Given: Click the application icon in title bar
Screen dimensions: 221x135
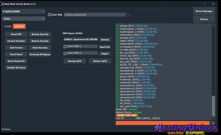Looking at the screenshot, I should coord(3,4).
